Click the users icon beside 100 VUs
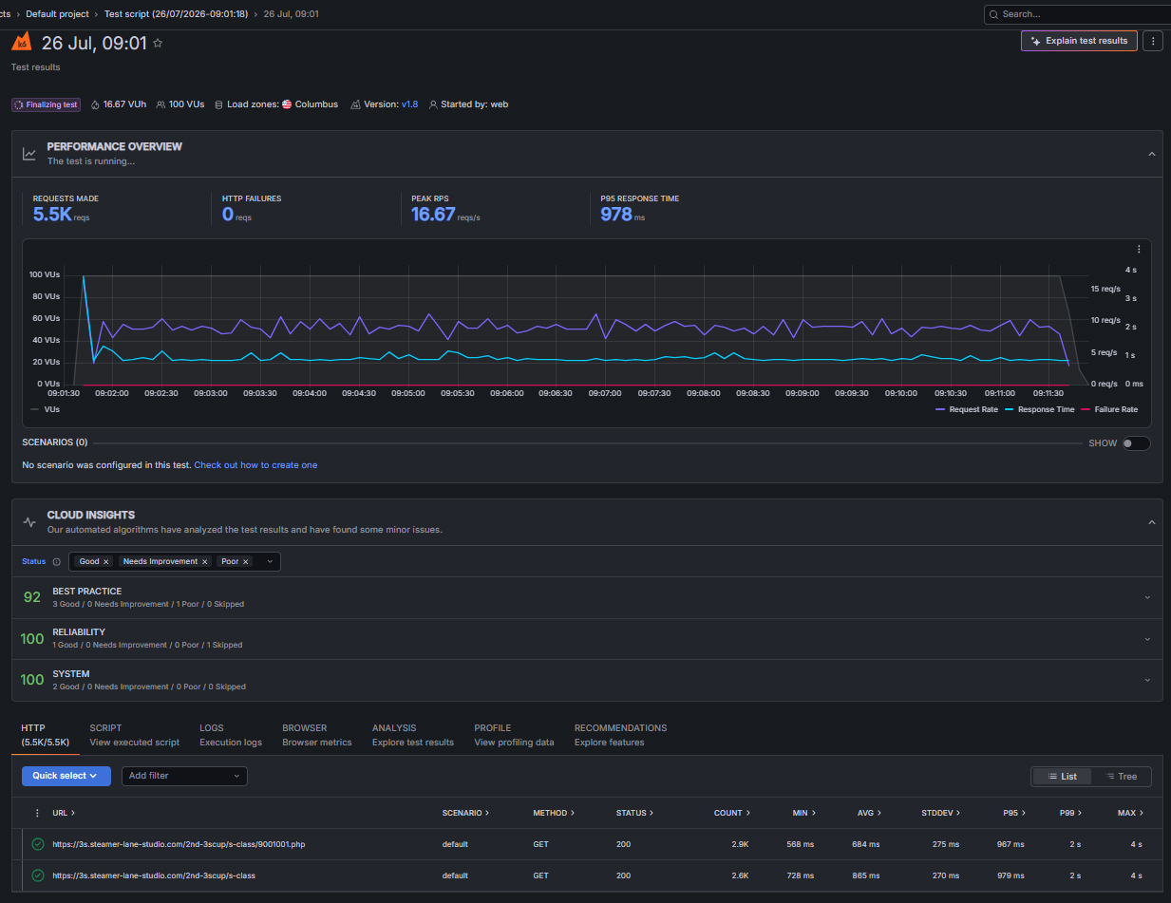The width and height of the screenshot is (1171, 903). pos(161,104)
